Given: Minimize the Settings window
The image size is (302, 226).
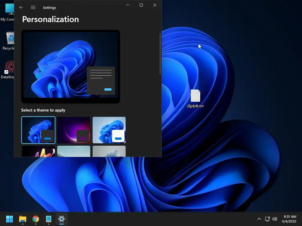Looking at the screenshot, I should (x=128, y=5).
